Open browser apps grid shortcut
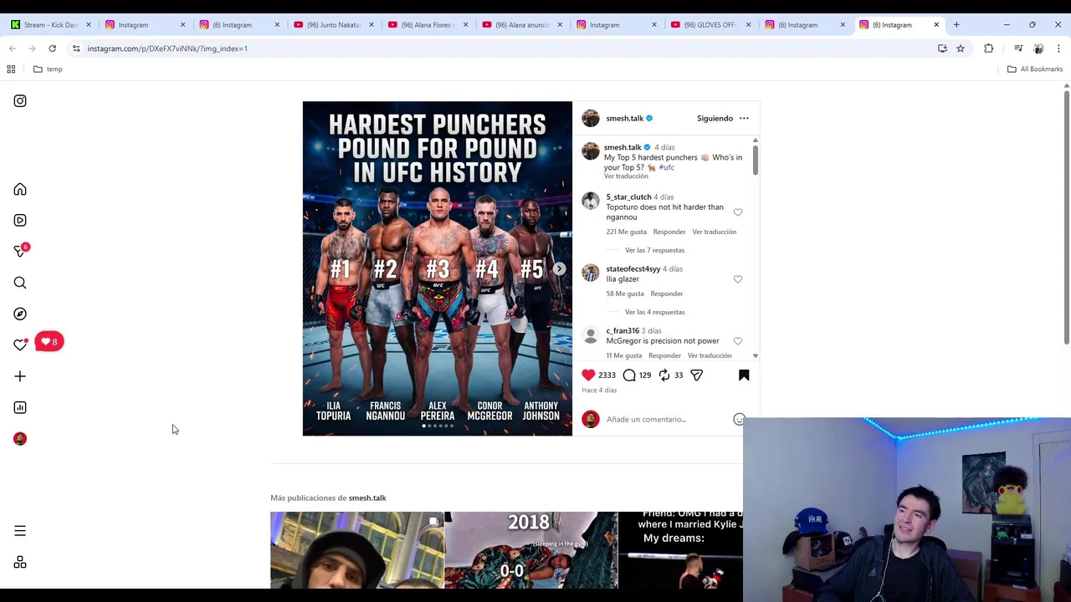 11,69
